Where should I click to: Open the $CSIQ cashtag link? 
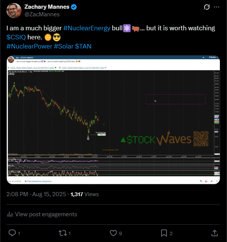pyautogui.click(x=16, y=37)
